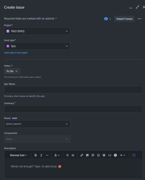Click into the Epic Name field
The image size is (145, 180).
click(73, 90)
